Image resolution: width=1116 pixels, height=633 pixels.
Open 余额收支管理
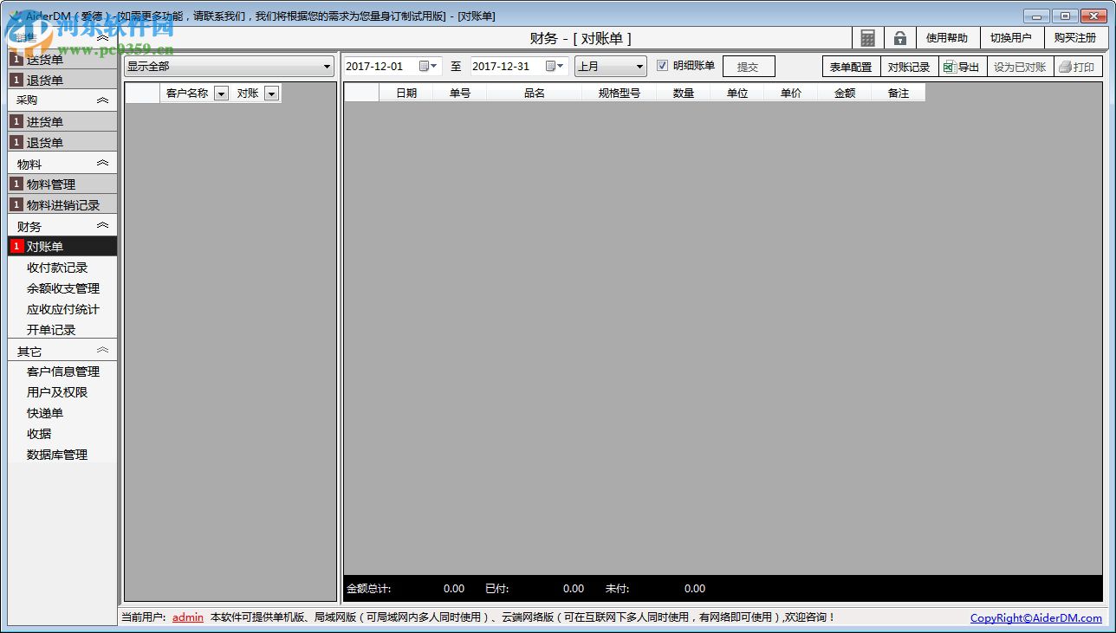coord(63,288)
